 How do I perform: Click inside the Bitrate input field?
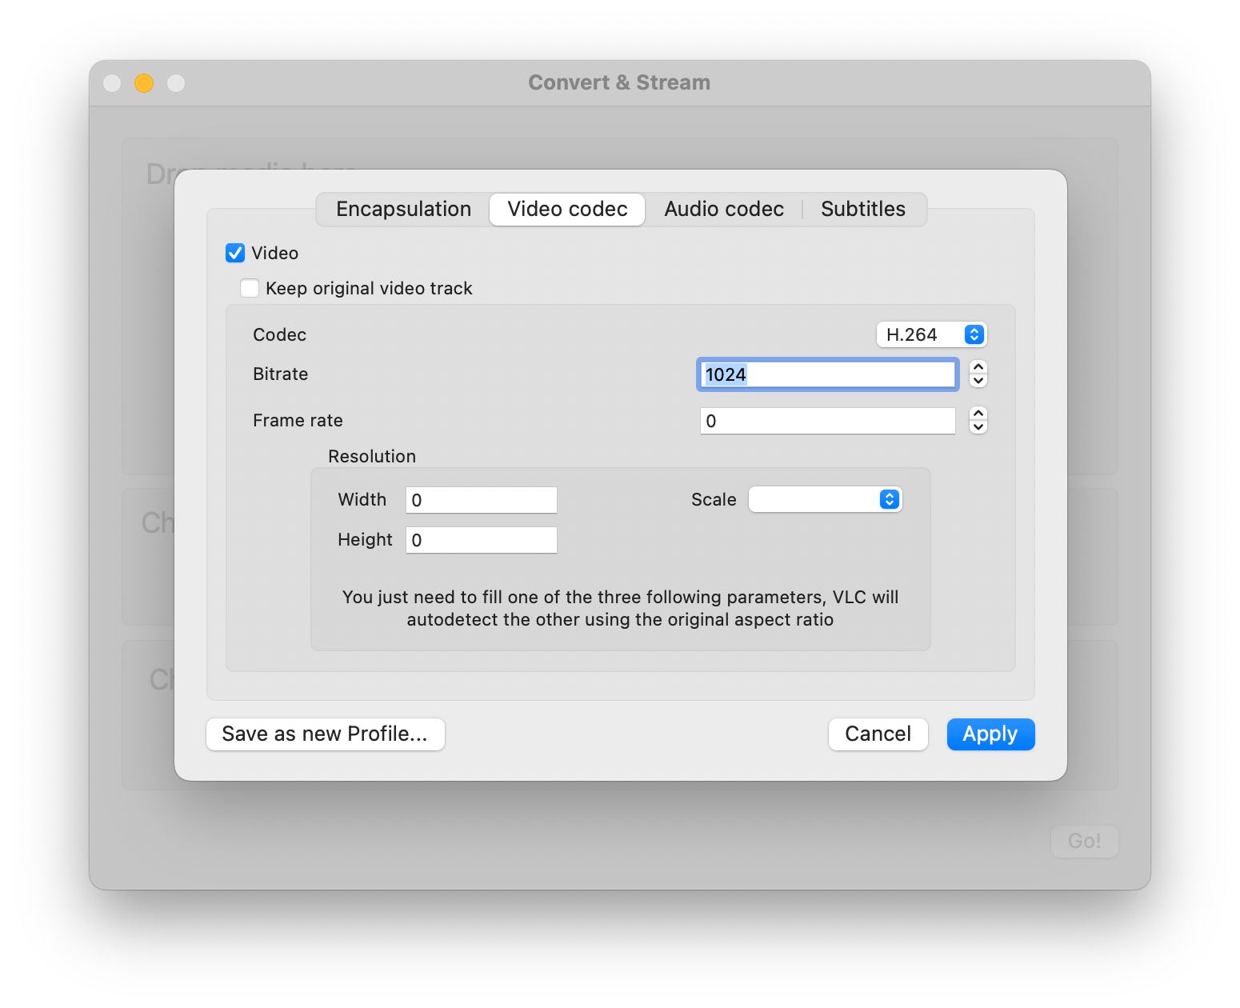[x=826, y=374]
